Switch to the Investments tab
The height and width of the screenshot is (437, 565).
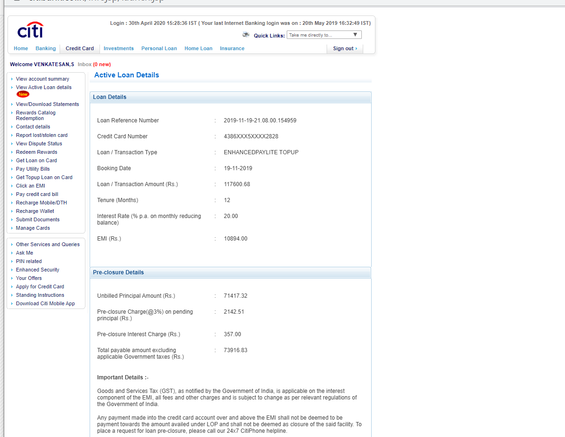pos(119,48)
